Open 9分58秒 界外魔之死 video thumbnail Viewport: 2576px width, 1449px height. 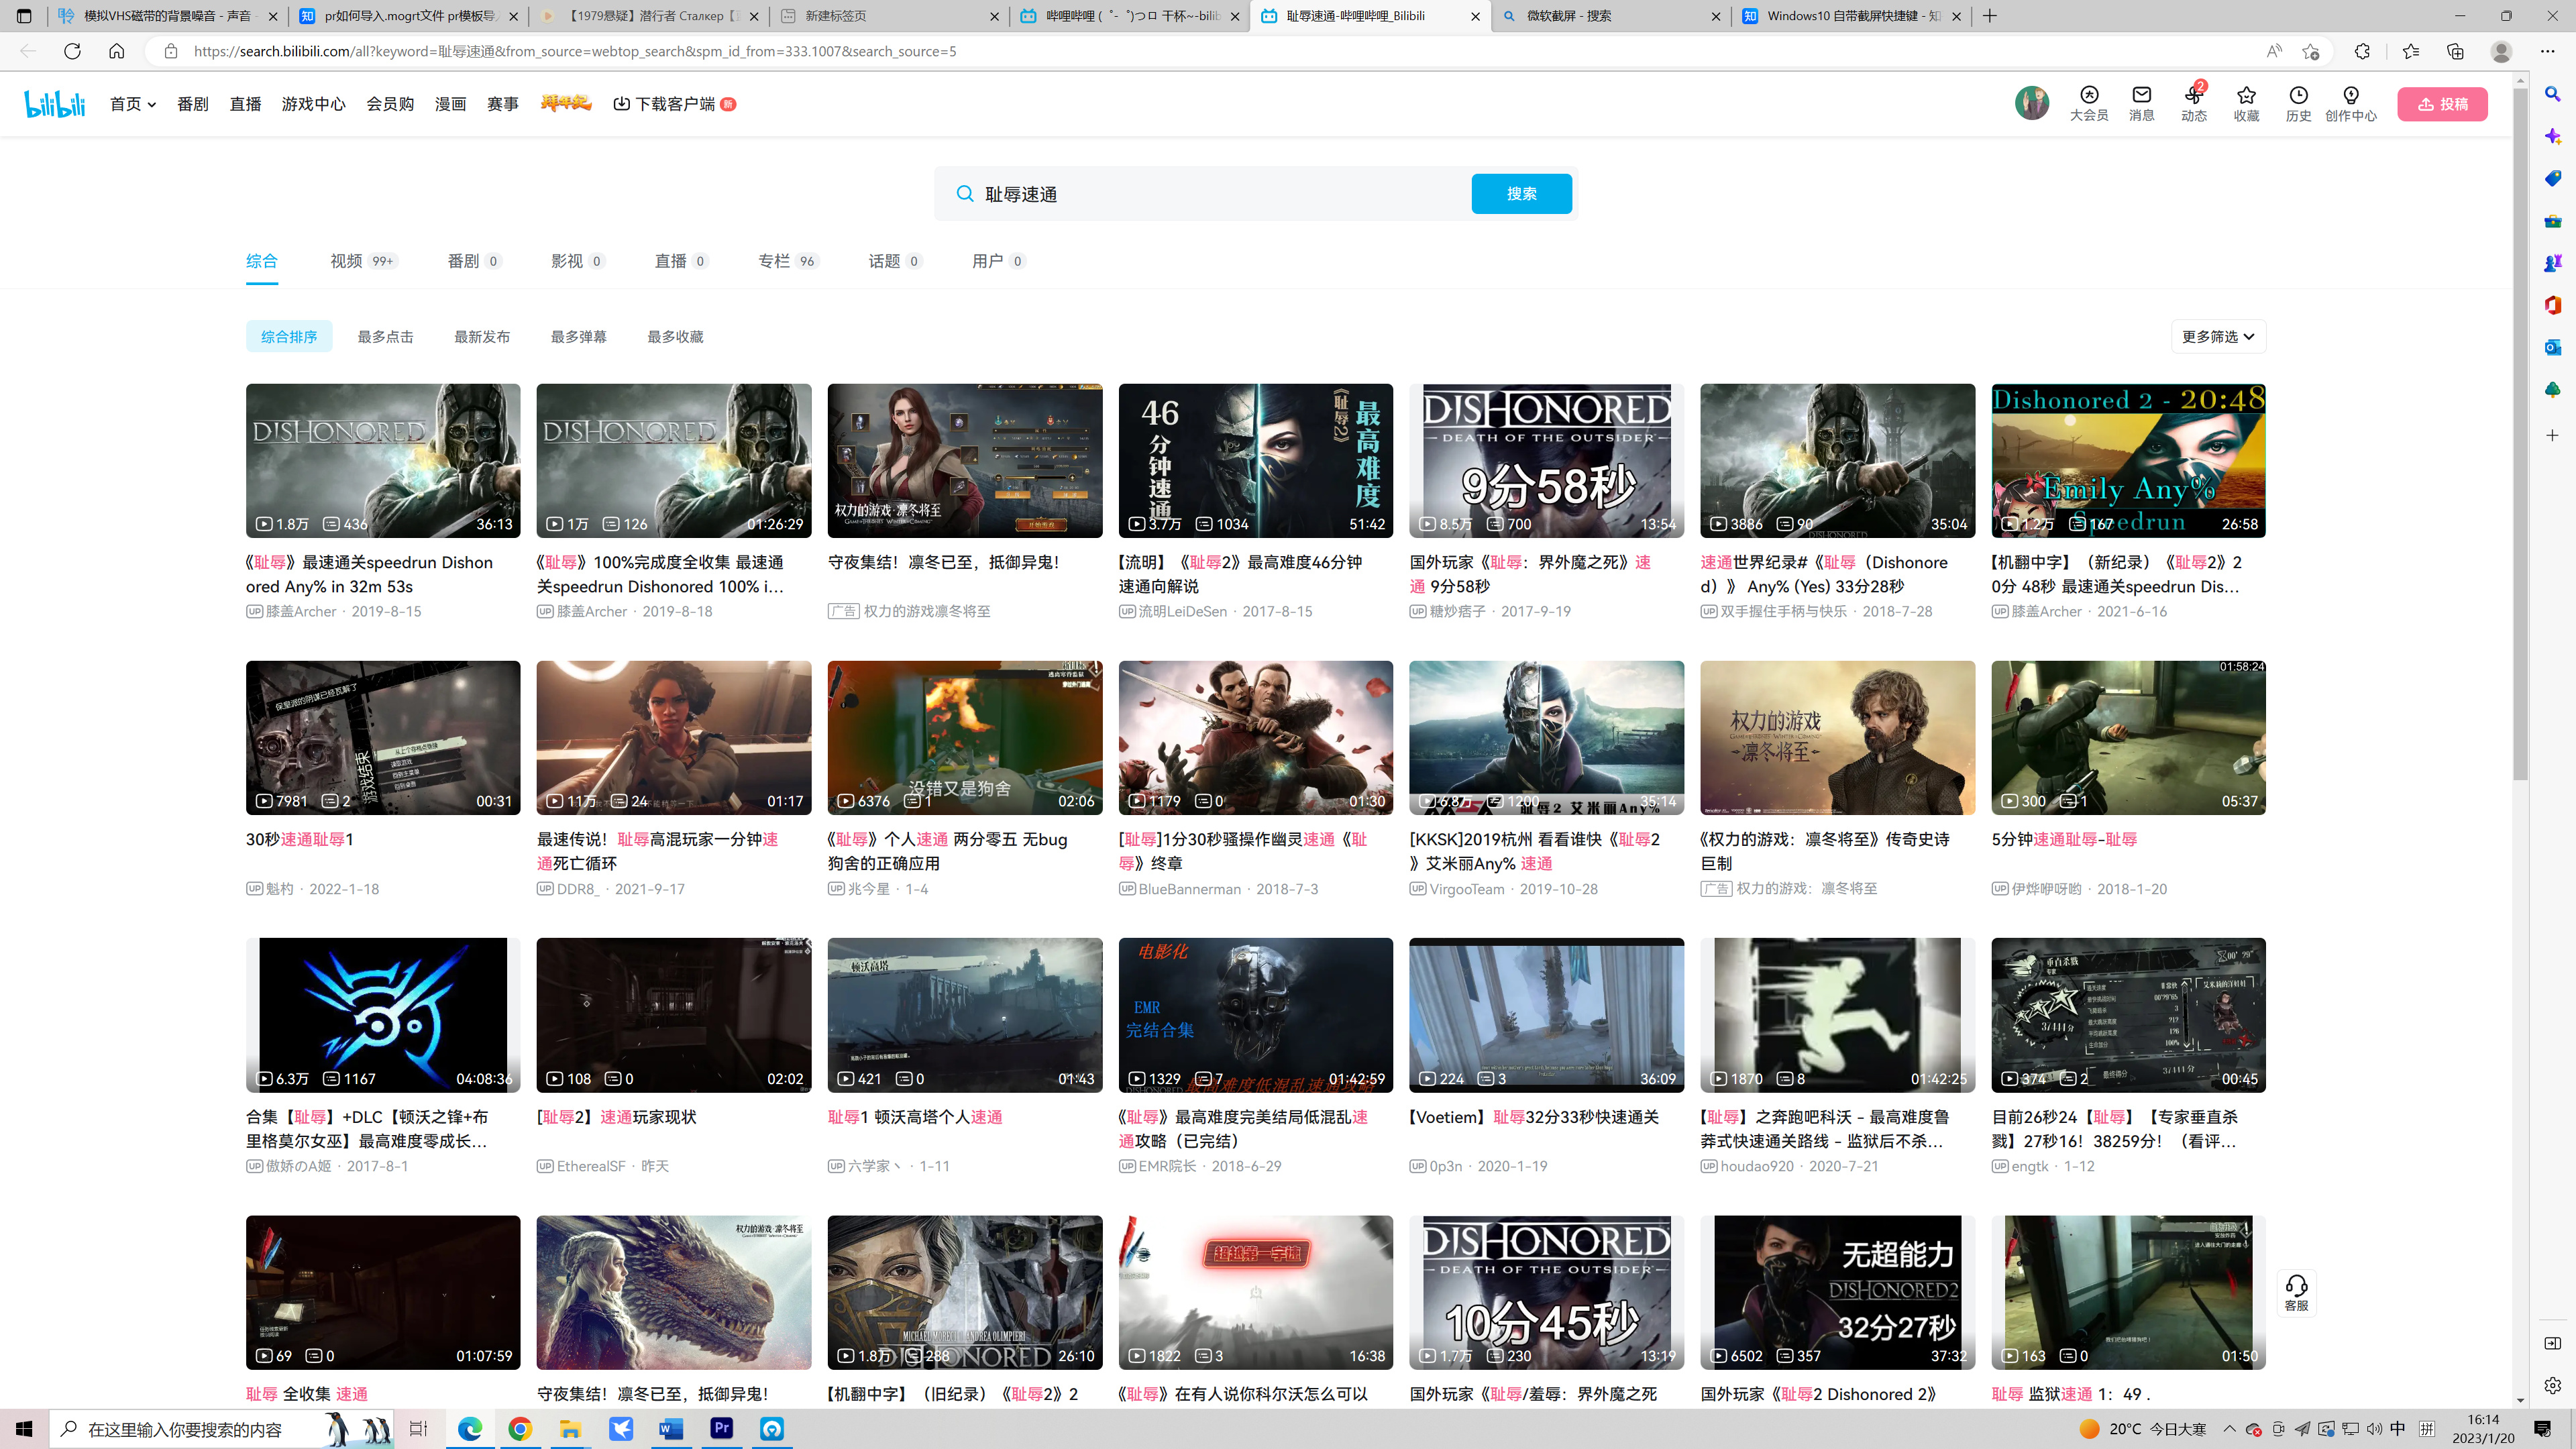point(1546,460)
